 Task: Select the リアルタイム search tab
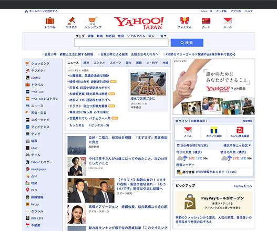click(136, 36)
